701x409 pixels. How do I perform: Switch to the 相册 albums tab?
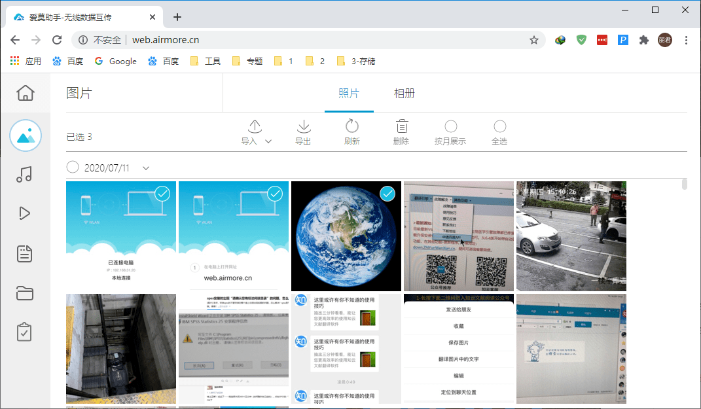pyautogui.click(x=404, y=93)
